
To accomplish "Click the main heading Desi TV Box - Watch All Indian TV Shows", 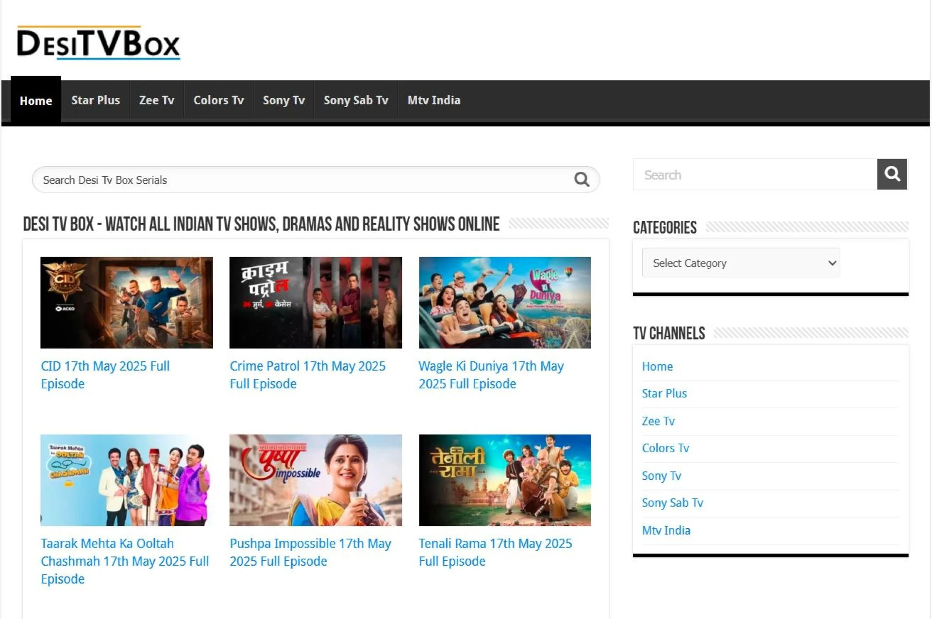I will [x=261, y=224].
